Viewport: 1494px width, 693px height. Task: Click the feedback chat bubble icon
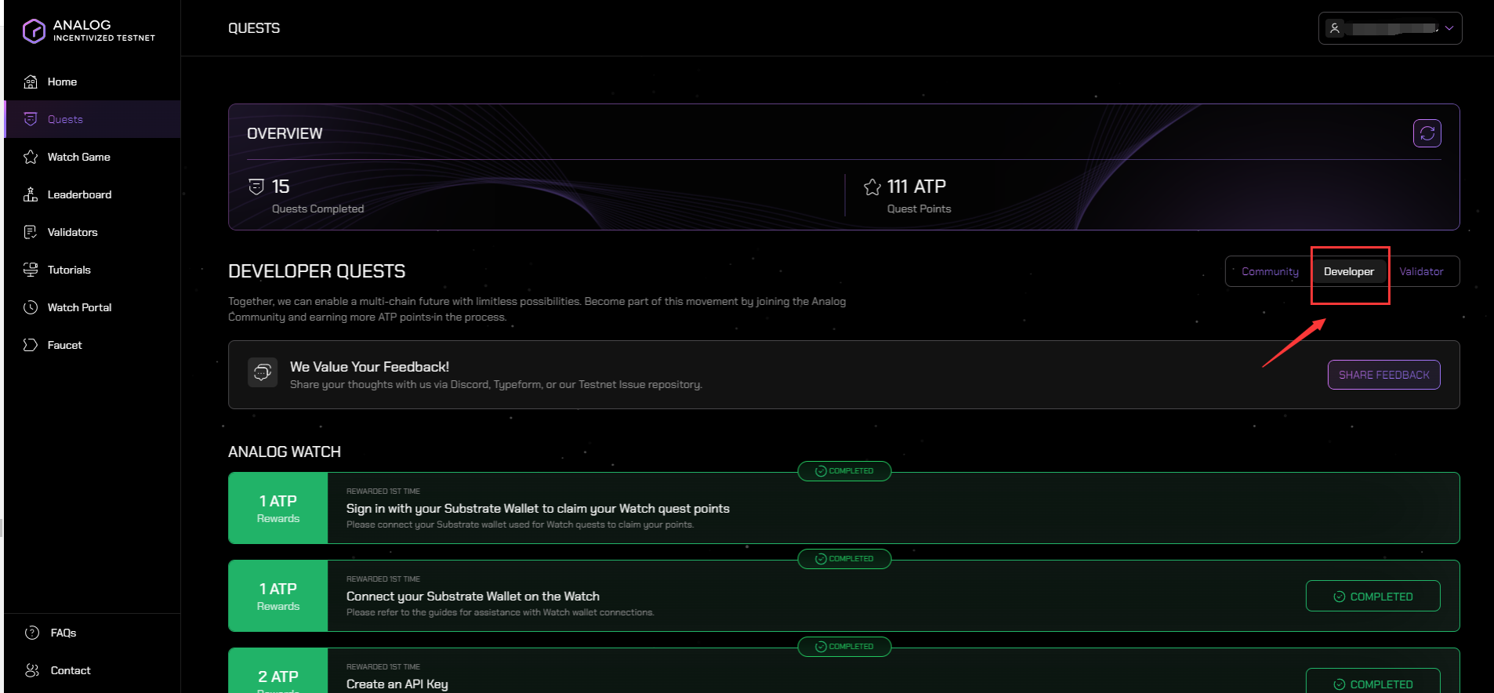point(263,372)
